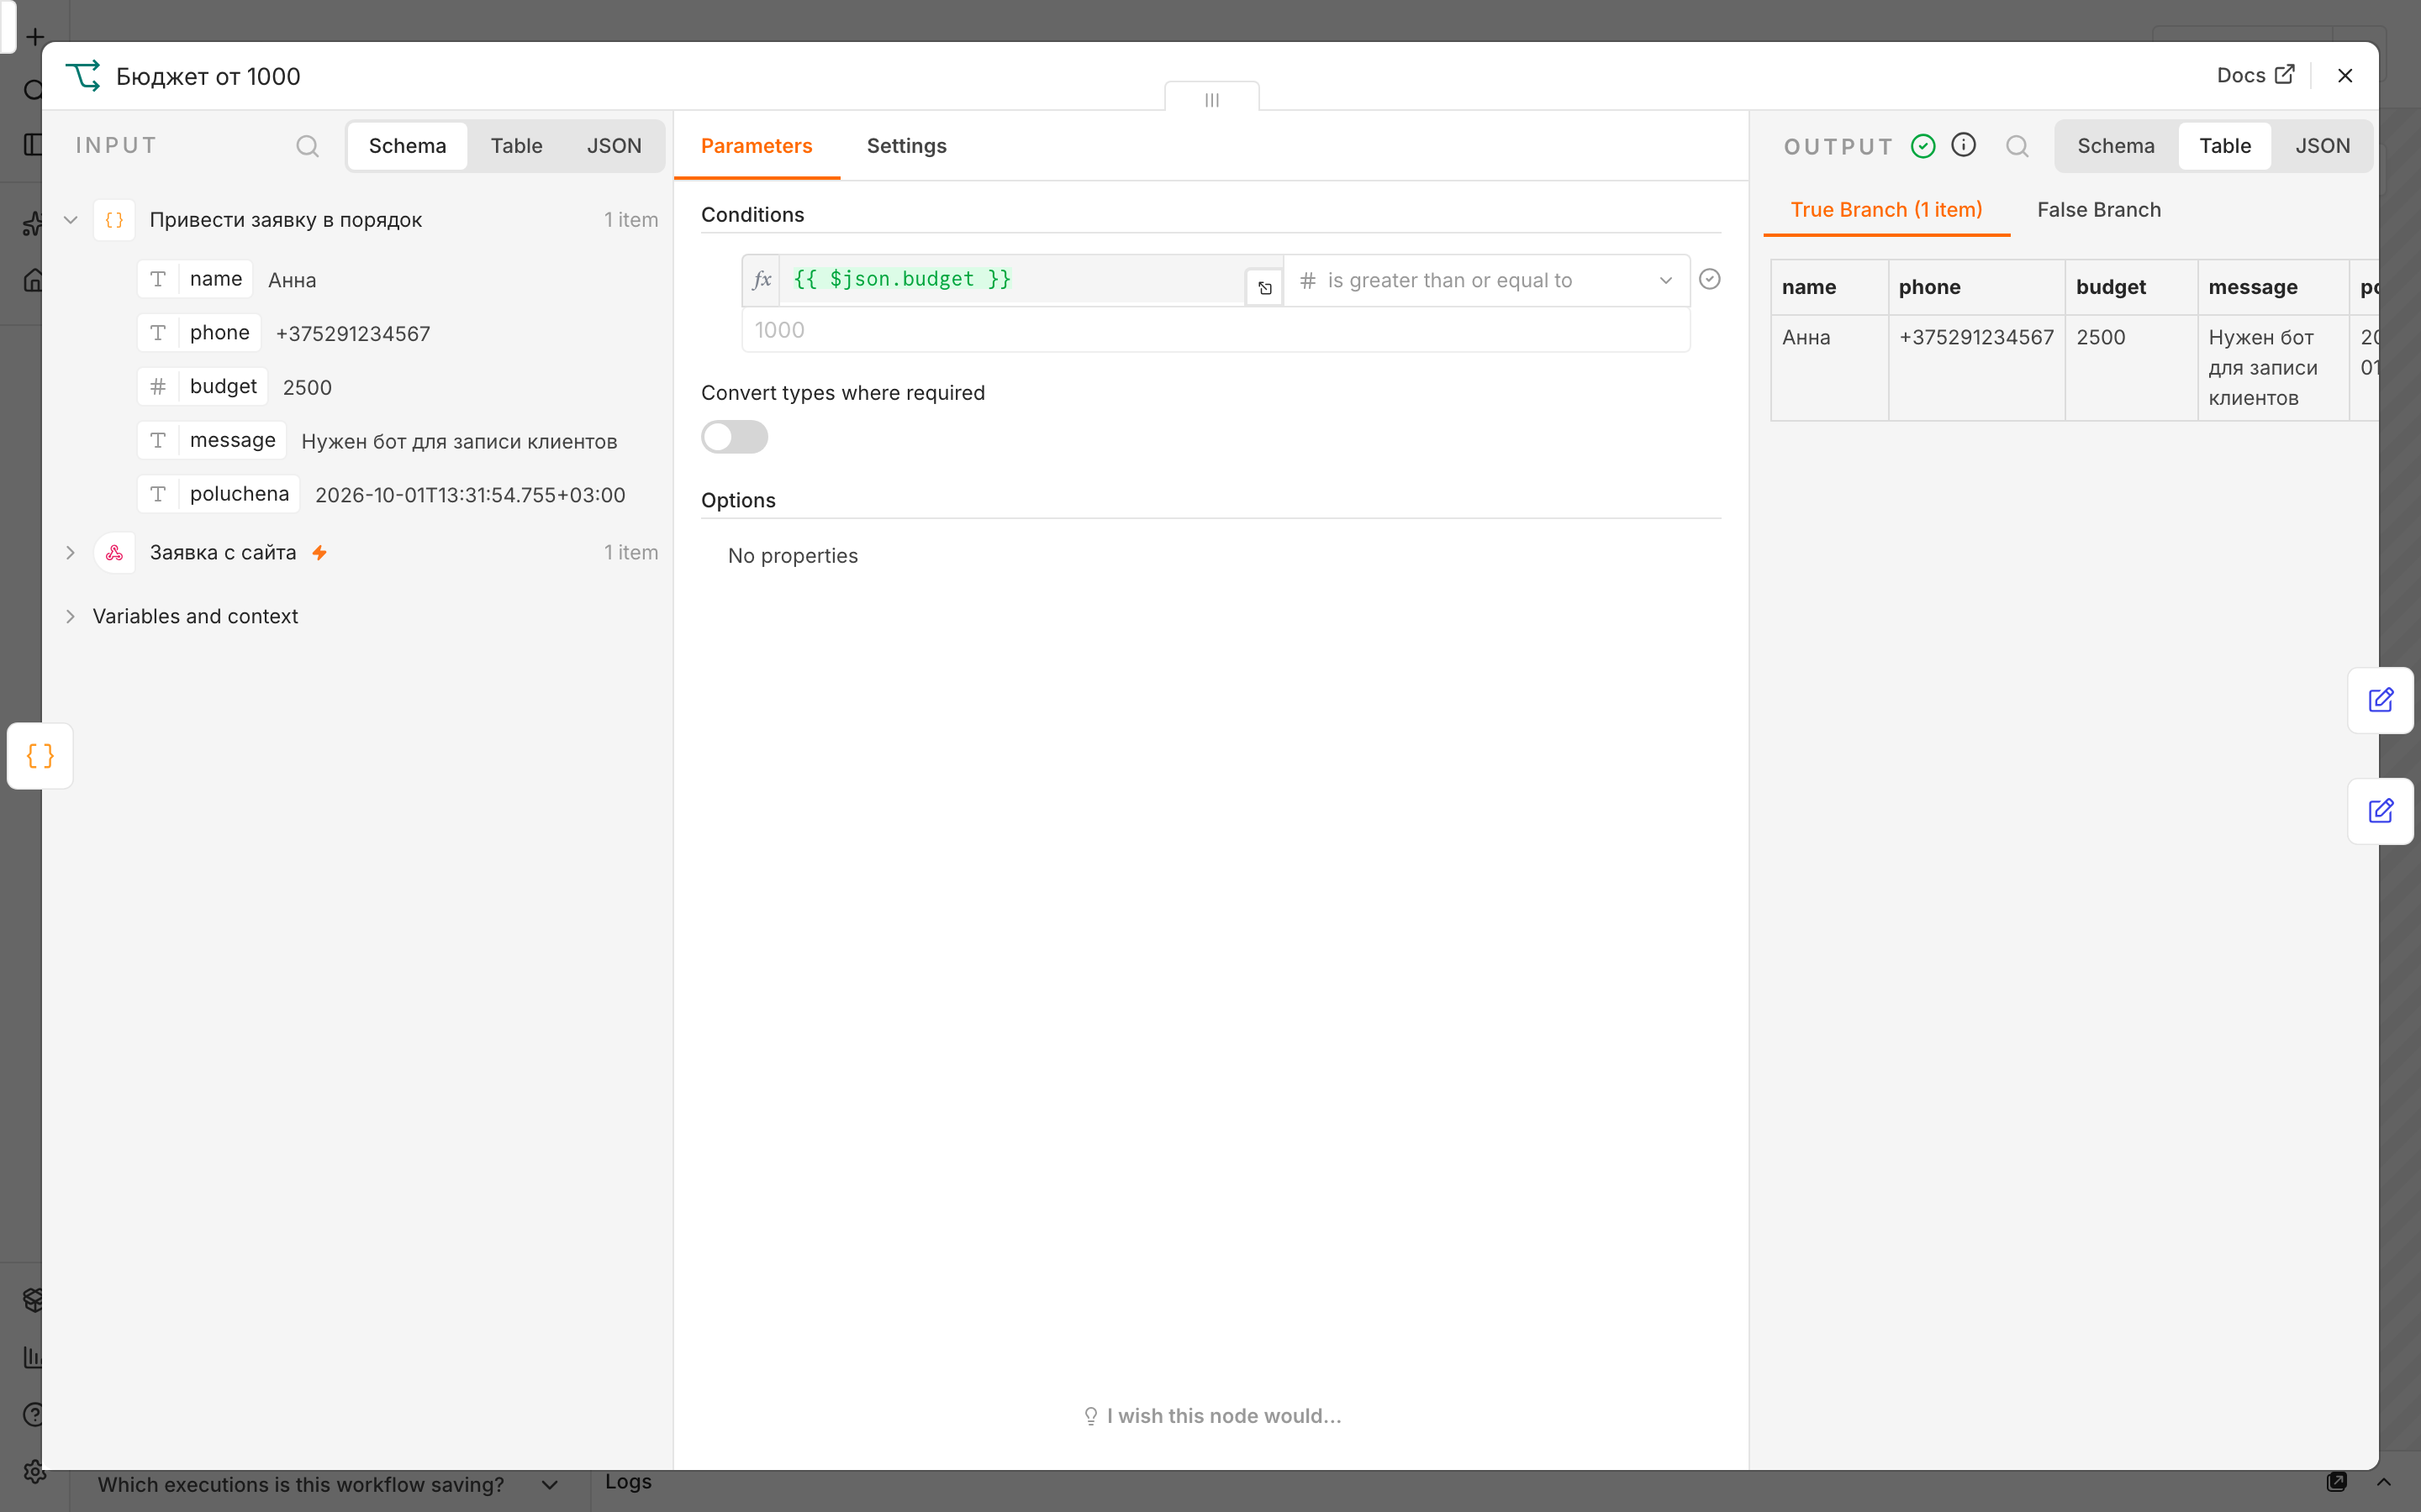The height and width of the screenshot is (1512, 2421).
Task: Click the output search magnifier icon
Action: point(2017,146)
